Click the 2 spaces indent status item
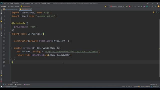160x90 pixels. tap(135, 87)
